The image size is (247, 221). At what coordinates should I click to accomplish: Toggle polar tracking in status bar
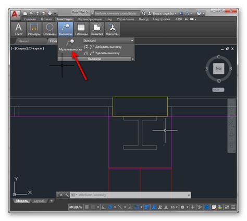coord(110,207)
